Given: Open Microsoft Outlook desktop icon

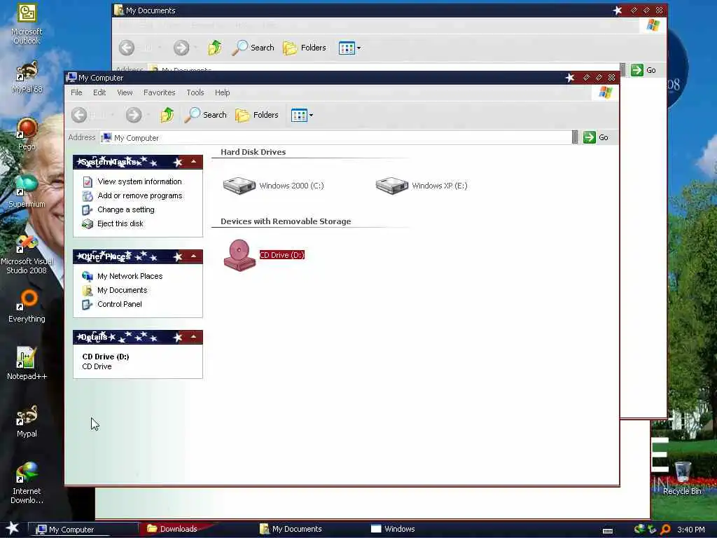Looking at the screenshot, I should (27, 24).
